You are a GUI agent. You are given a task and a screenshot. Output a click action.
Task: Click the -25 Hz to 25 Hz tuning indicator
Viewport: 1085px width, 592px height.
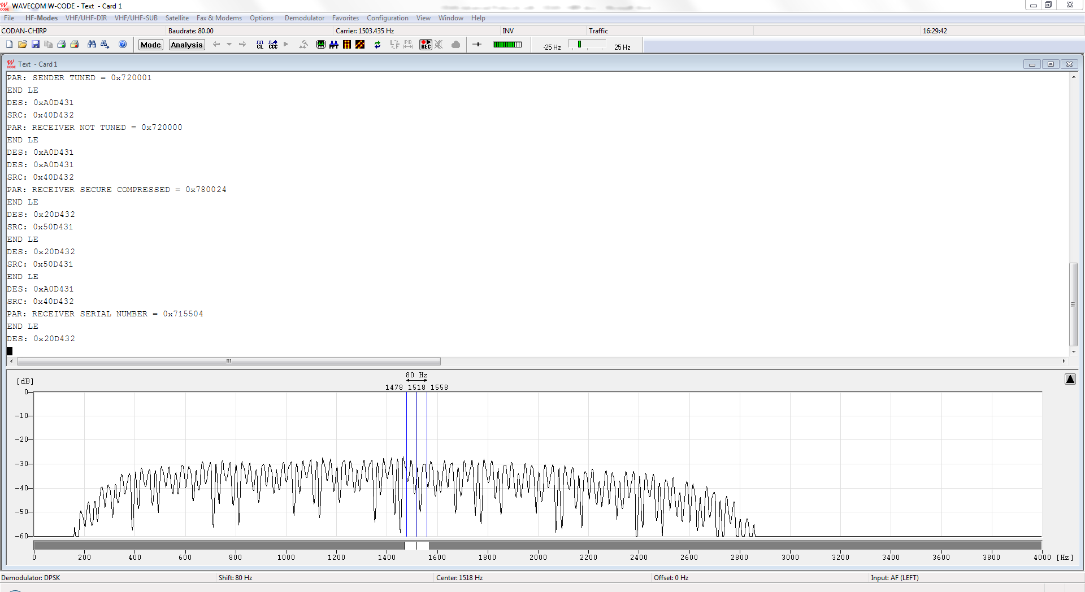click(587, 45)
